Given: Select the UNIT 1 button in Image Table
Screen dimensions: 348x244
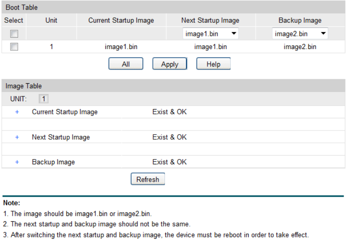Looking at the screenshot, I should click(44, 99).
